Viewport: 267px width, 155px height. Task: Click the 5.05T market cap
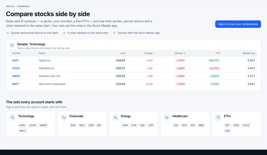[251, 60]
